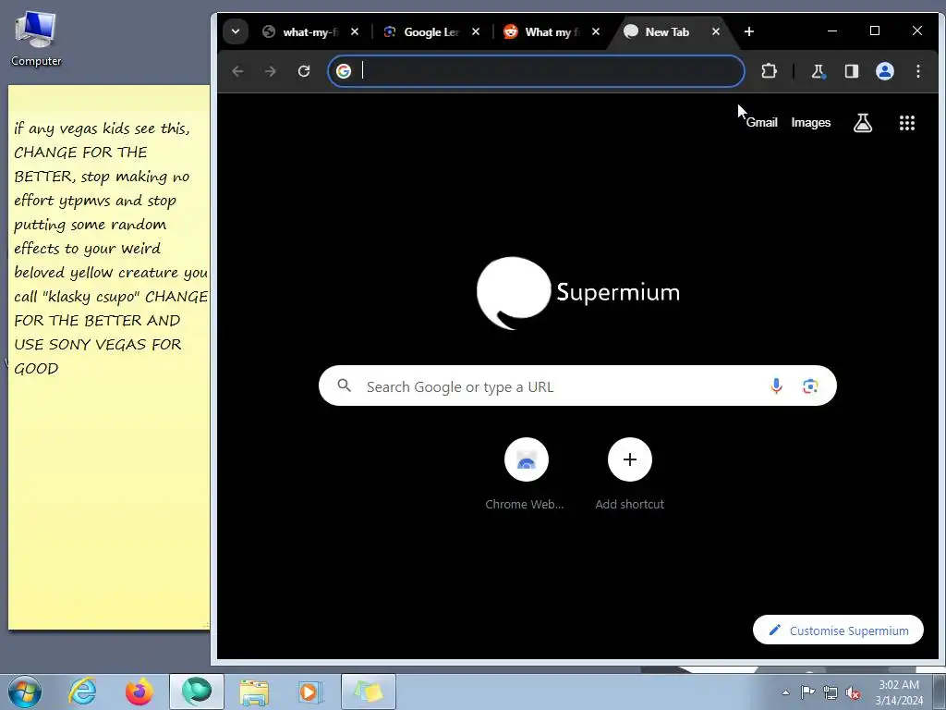The height and width of the screenshot is (710, 946).
Task: Open the Images link
Action: click(811, 123)
